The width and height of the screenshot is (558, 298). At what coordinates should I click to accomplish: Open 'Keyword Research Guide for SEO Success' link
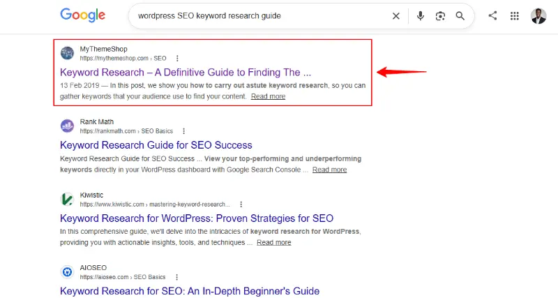(156, 145)
